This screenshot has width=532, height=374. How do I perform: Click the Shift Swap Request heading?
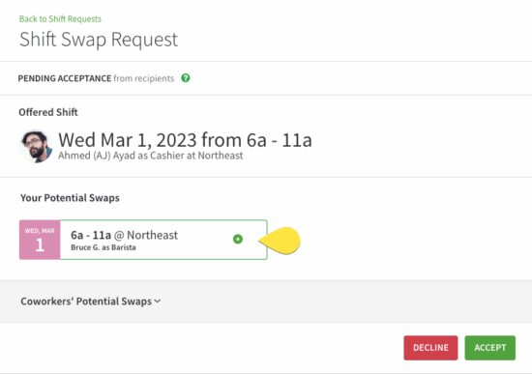(99, 40)
